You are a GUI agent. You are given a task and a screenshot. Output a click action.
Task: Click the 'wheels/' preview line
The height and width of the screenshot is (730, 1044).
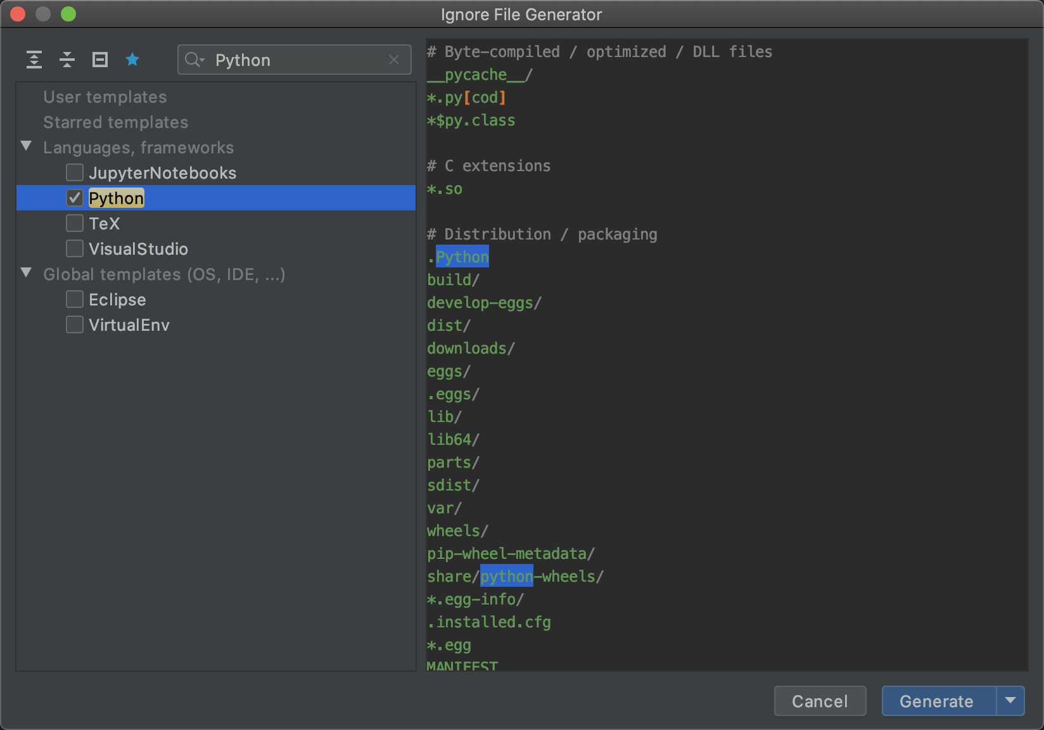pyautogui.click(x=457, y=531)
